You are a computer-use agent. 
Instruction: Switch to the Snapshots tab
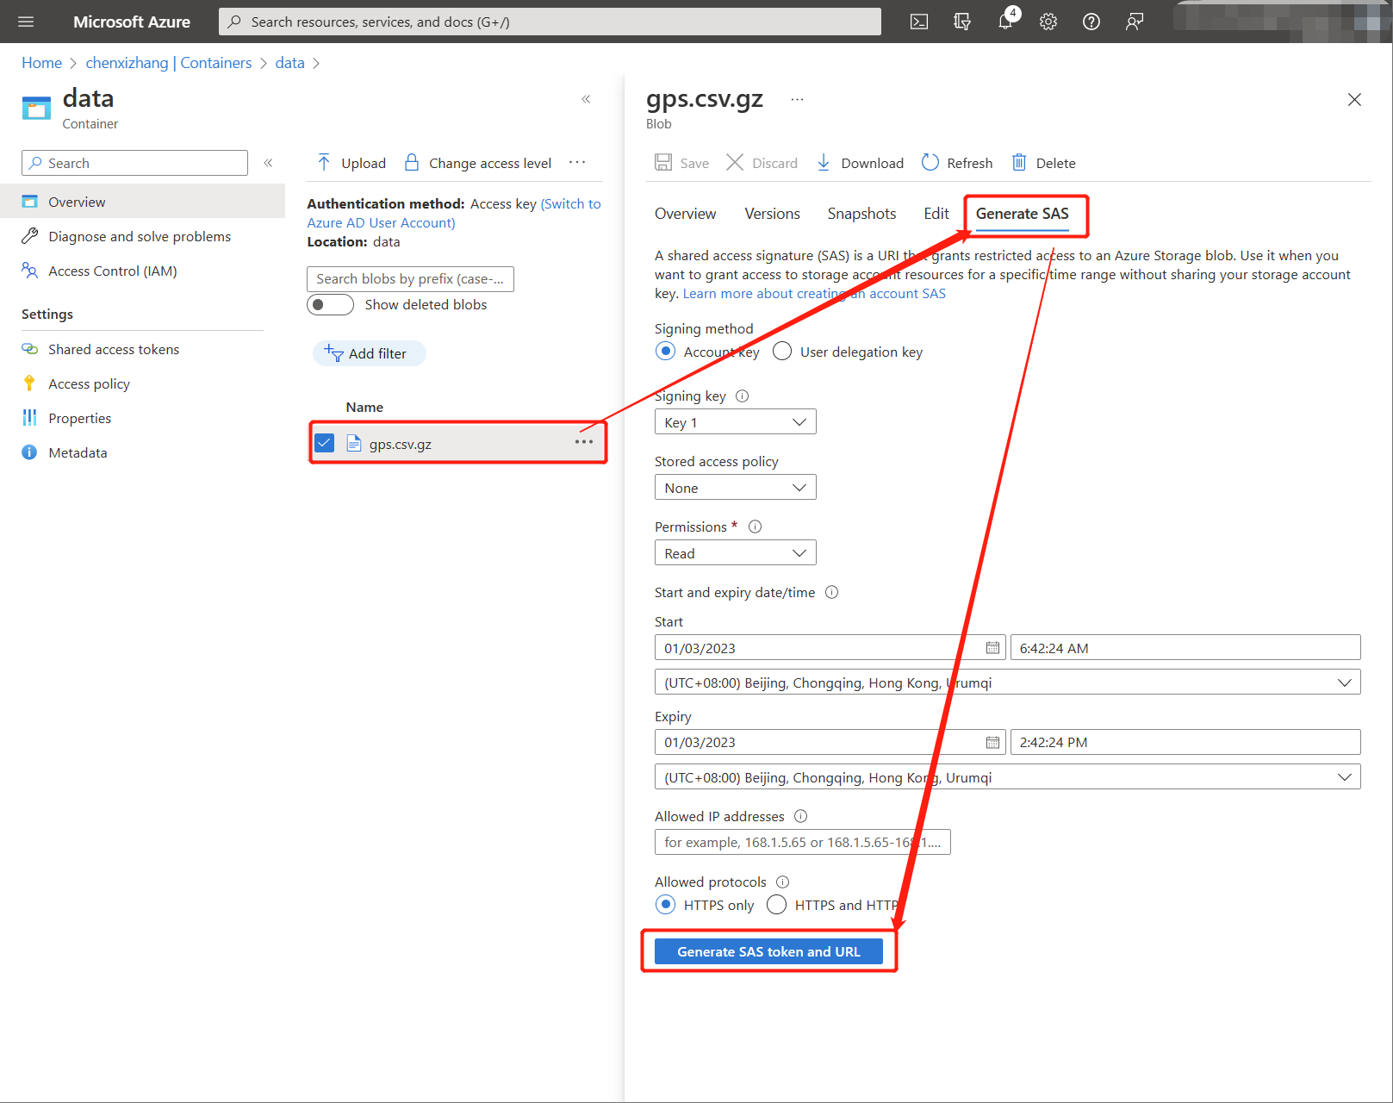click(x=861, y=214)
